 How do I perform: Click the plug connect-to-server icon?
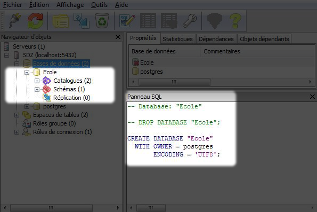coord(15,20)
